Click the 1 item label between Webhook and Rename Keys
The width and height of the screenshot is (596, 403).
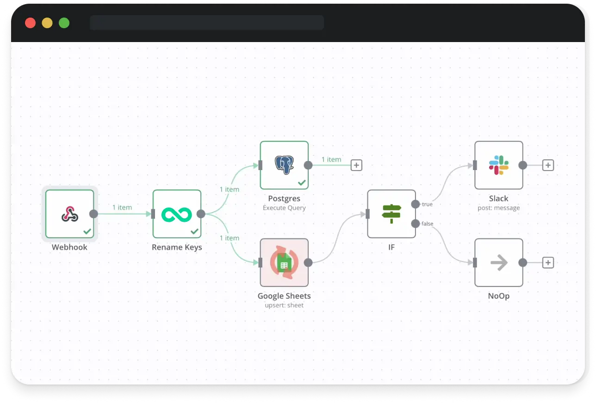tap(122, 207)
